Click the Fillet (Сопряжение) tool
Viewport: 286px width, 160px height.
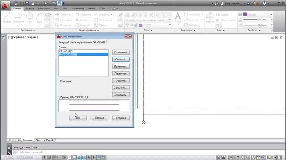point(103,20)
